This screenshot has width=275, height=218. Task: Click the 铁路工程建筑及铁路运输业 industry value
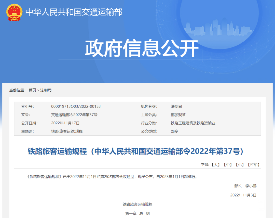pos(193,123)
